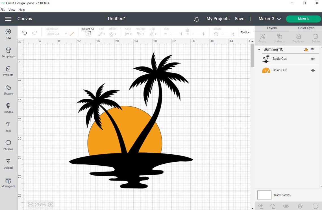This screenshot has height=210, width=322.
Task: Open the Templates panel
Action: pyautogui.click(x=8, y=53)
